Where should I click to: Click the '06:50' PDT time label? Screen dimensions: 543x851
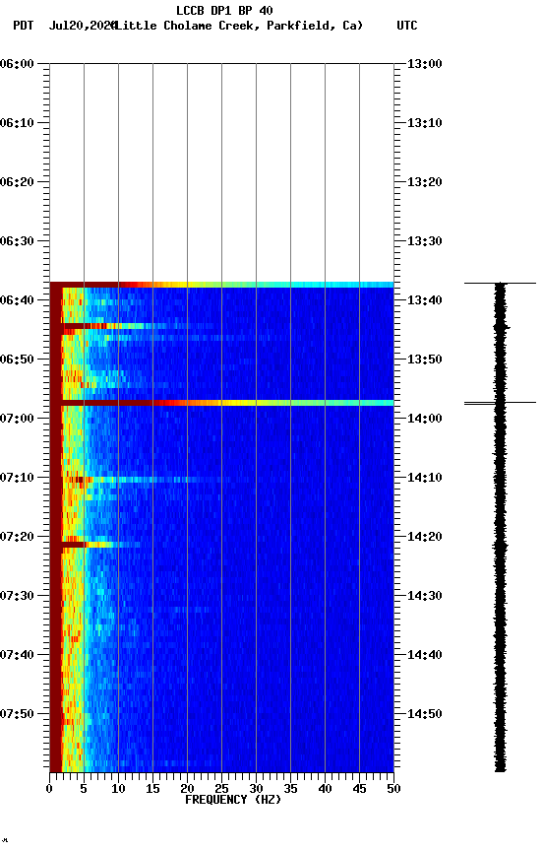[x=17, y=360]
